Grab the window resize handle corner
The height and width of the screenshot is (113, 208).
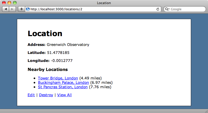[x=206, y=111]
